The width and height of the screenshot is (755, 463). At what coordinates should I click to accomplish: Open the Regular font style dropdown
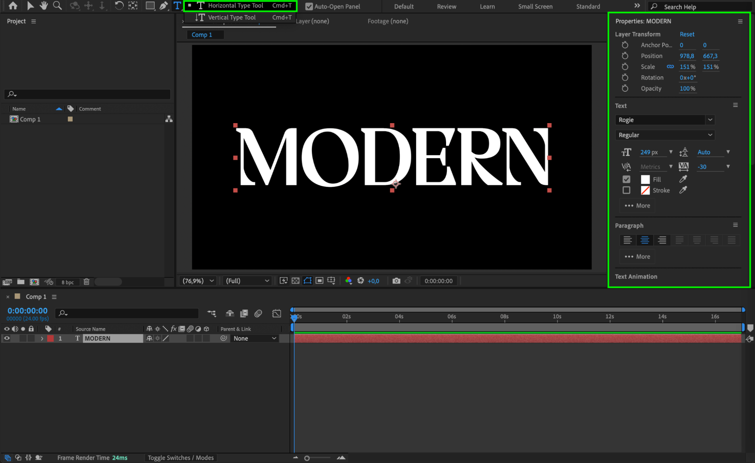tap(665, 135)
